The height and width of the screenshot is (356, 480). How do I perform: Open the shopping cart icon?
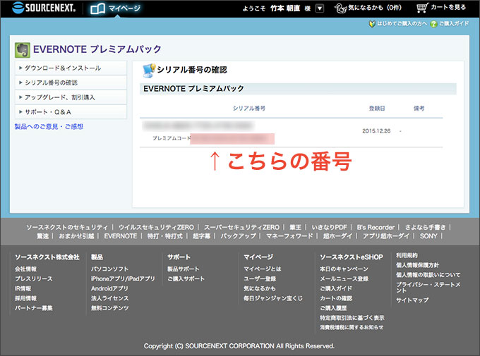(422, 8)
